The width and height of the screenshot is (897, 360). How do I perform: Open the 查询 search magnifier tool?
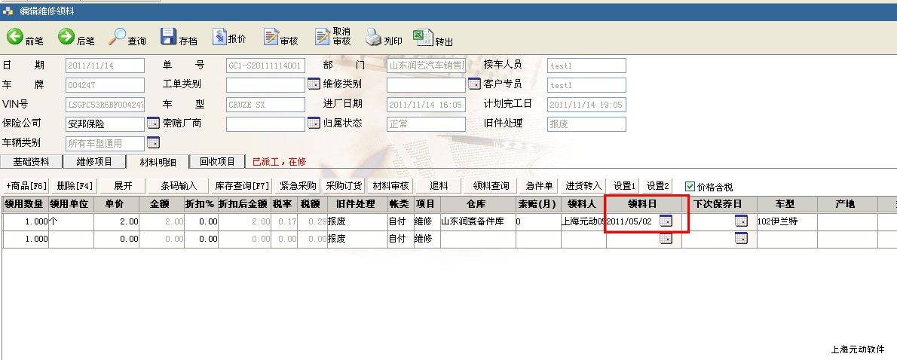click(x=118, y=37)
